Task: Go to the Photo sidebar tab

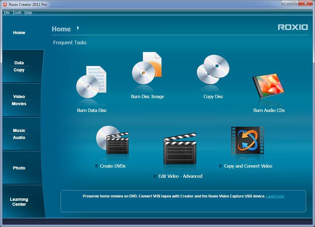Action: click(19, 168)
